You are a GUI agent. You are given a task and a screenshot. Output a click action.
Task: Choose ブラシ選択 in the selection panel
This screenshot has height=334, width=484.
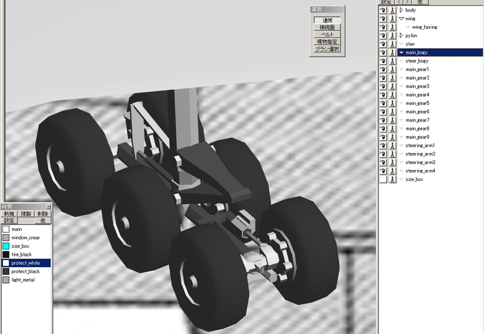coord(327,49)
